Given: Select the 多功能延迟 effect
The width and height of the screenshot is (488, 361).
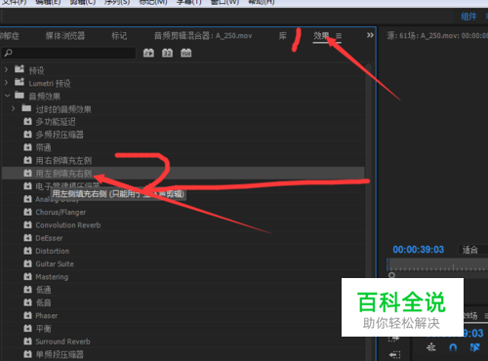Looking at the screenshot, I should click(x=183, y=122).
